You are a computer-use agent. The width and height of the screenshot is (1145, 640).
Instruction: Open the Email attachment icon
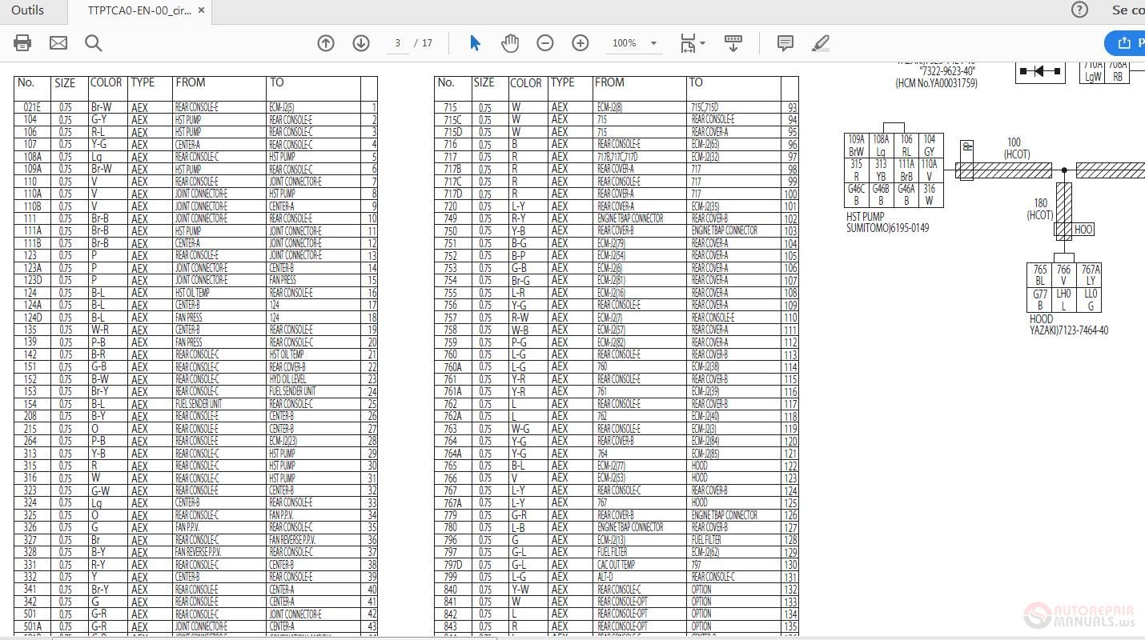coord(57,43)
